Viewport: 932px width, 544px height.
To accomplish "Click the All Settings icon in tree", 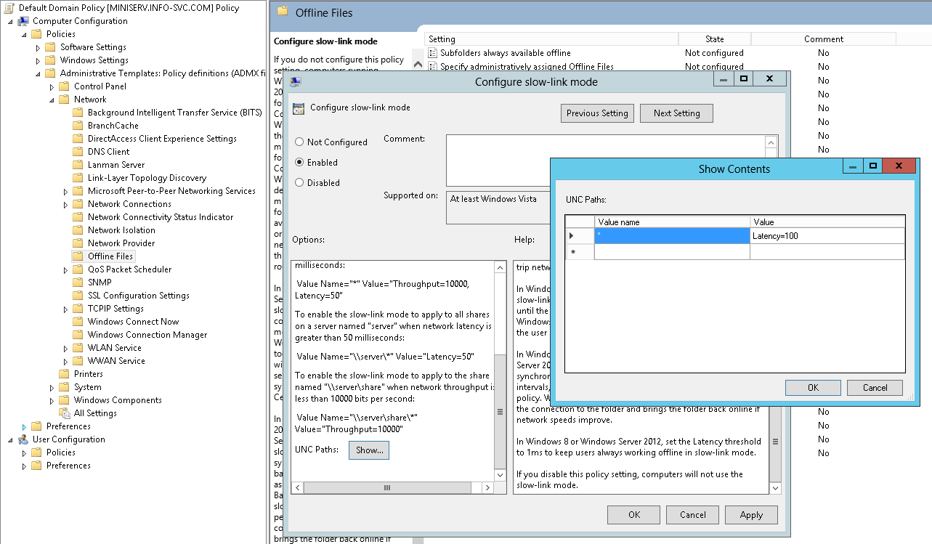I will click(65, 413).
